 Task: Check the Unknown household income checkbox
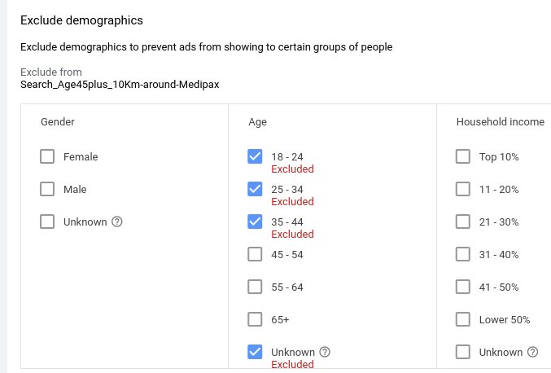click(463, 352)
